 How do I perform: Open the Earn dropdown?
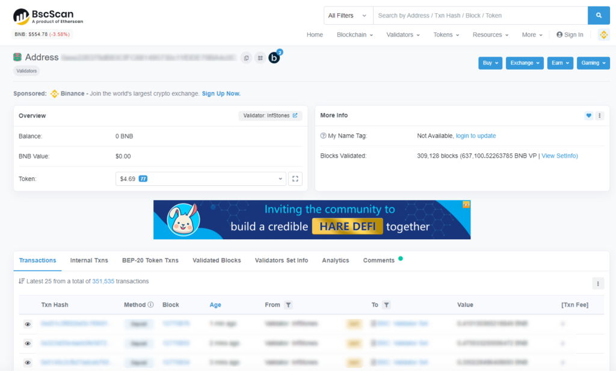560,63
